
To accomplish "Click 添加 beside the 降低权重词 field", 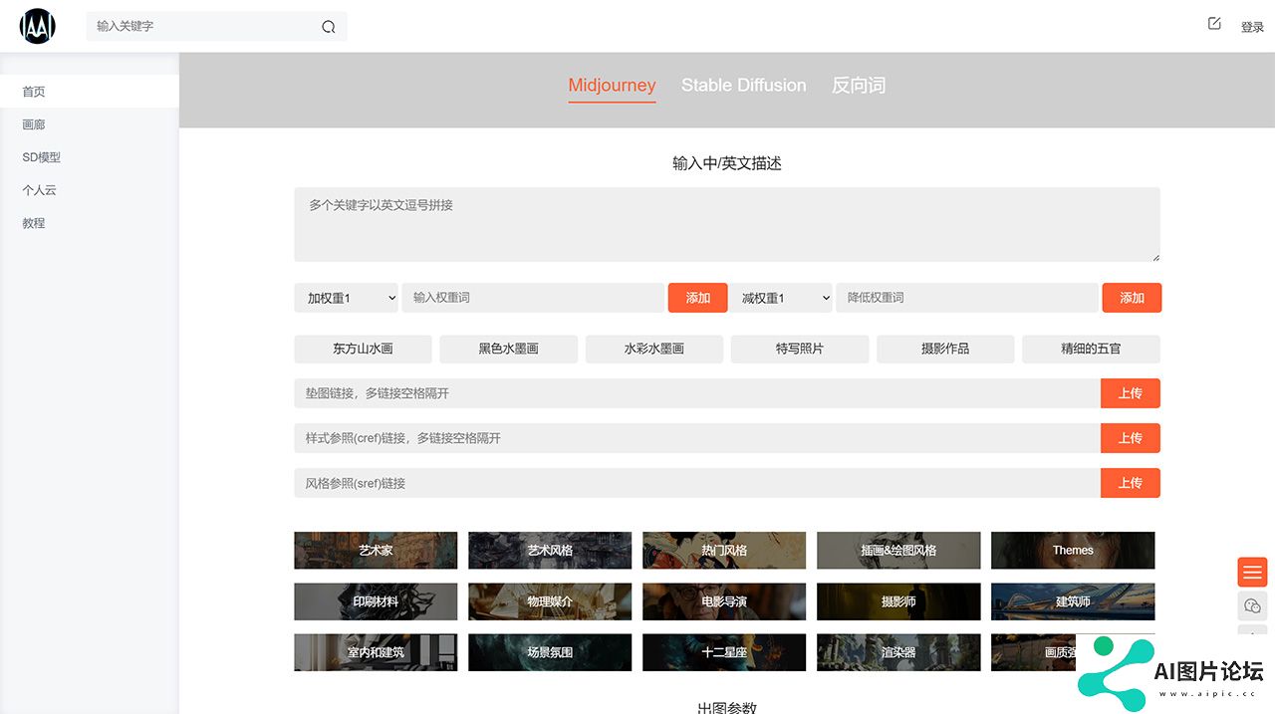I will click(x=1132, y=298).
